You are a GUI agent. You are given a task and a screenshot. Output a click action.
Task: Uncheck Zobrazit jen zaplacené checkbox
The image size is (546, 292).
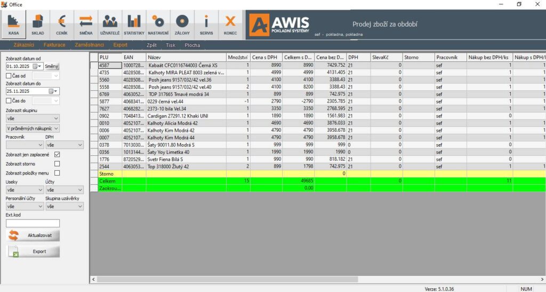tap(57, 154)
